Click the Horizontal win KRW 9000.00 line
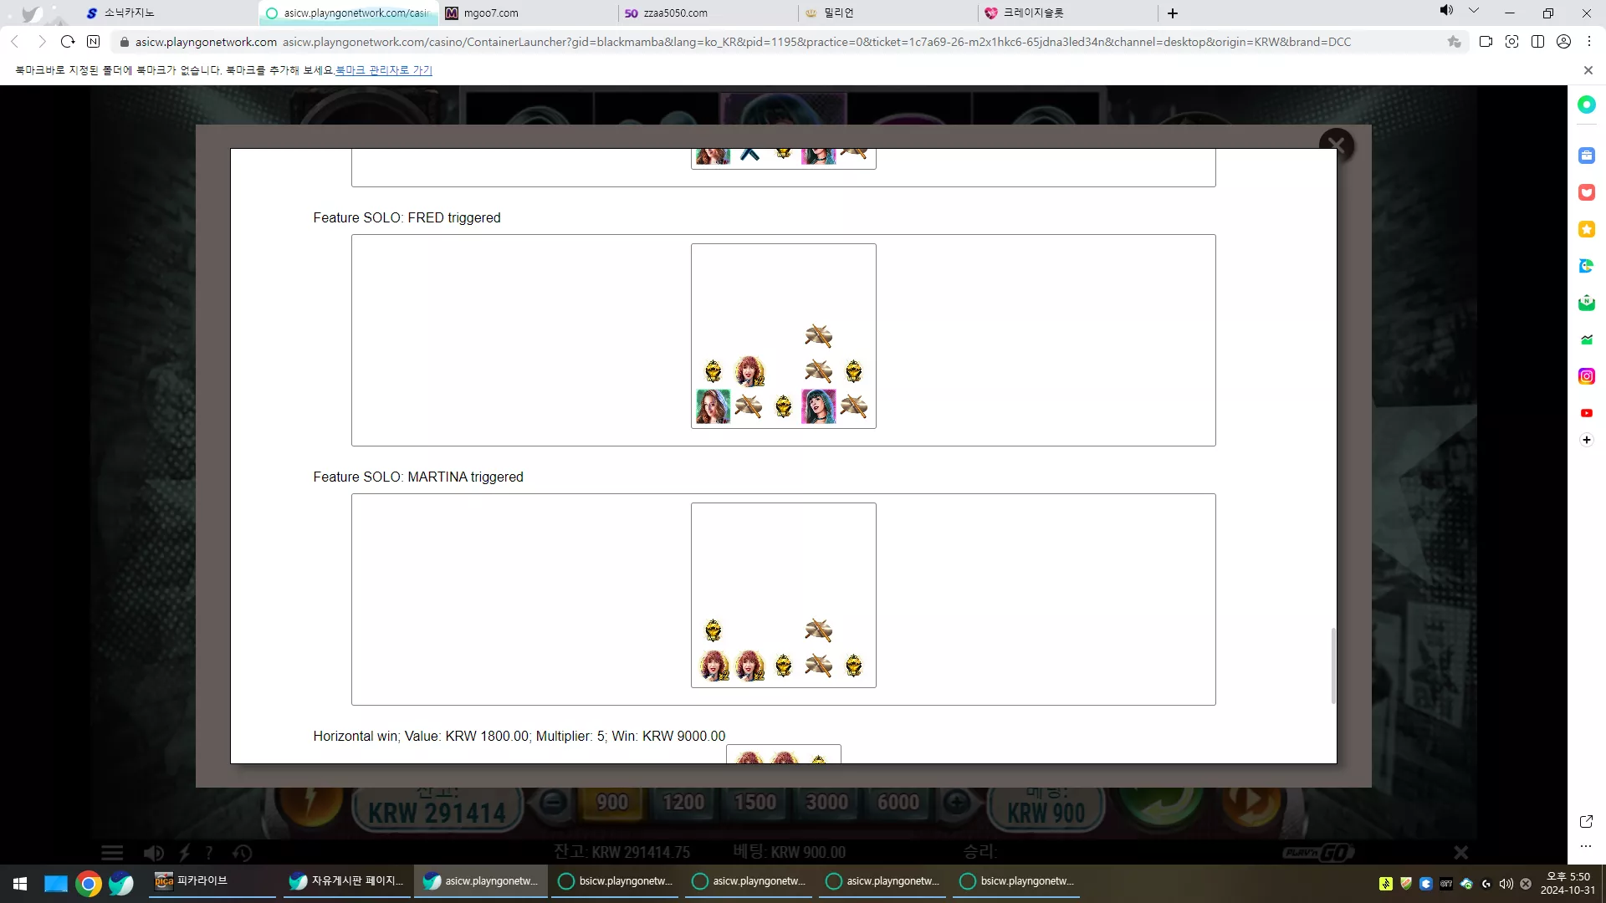 519,736
